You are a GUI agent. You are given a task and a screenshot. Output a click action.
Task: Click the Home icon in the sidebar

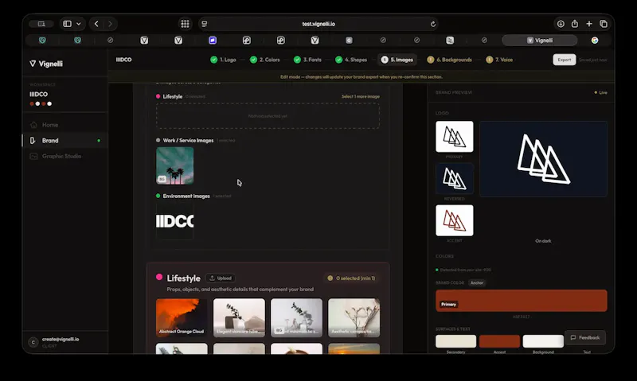(x=33, y=125)
